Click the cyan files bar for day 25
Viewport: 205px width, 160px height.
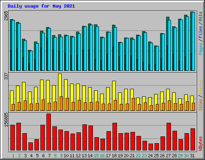pyautogui.click(x=157, y=58)
